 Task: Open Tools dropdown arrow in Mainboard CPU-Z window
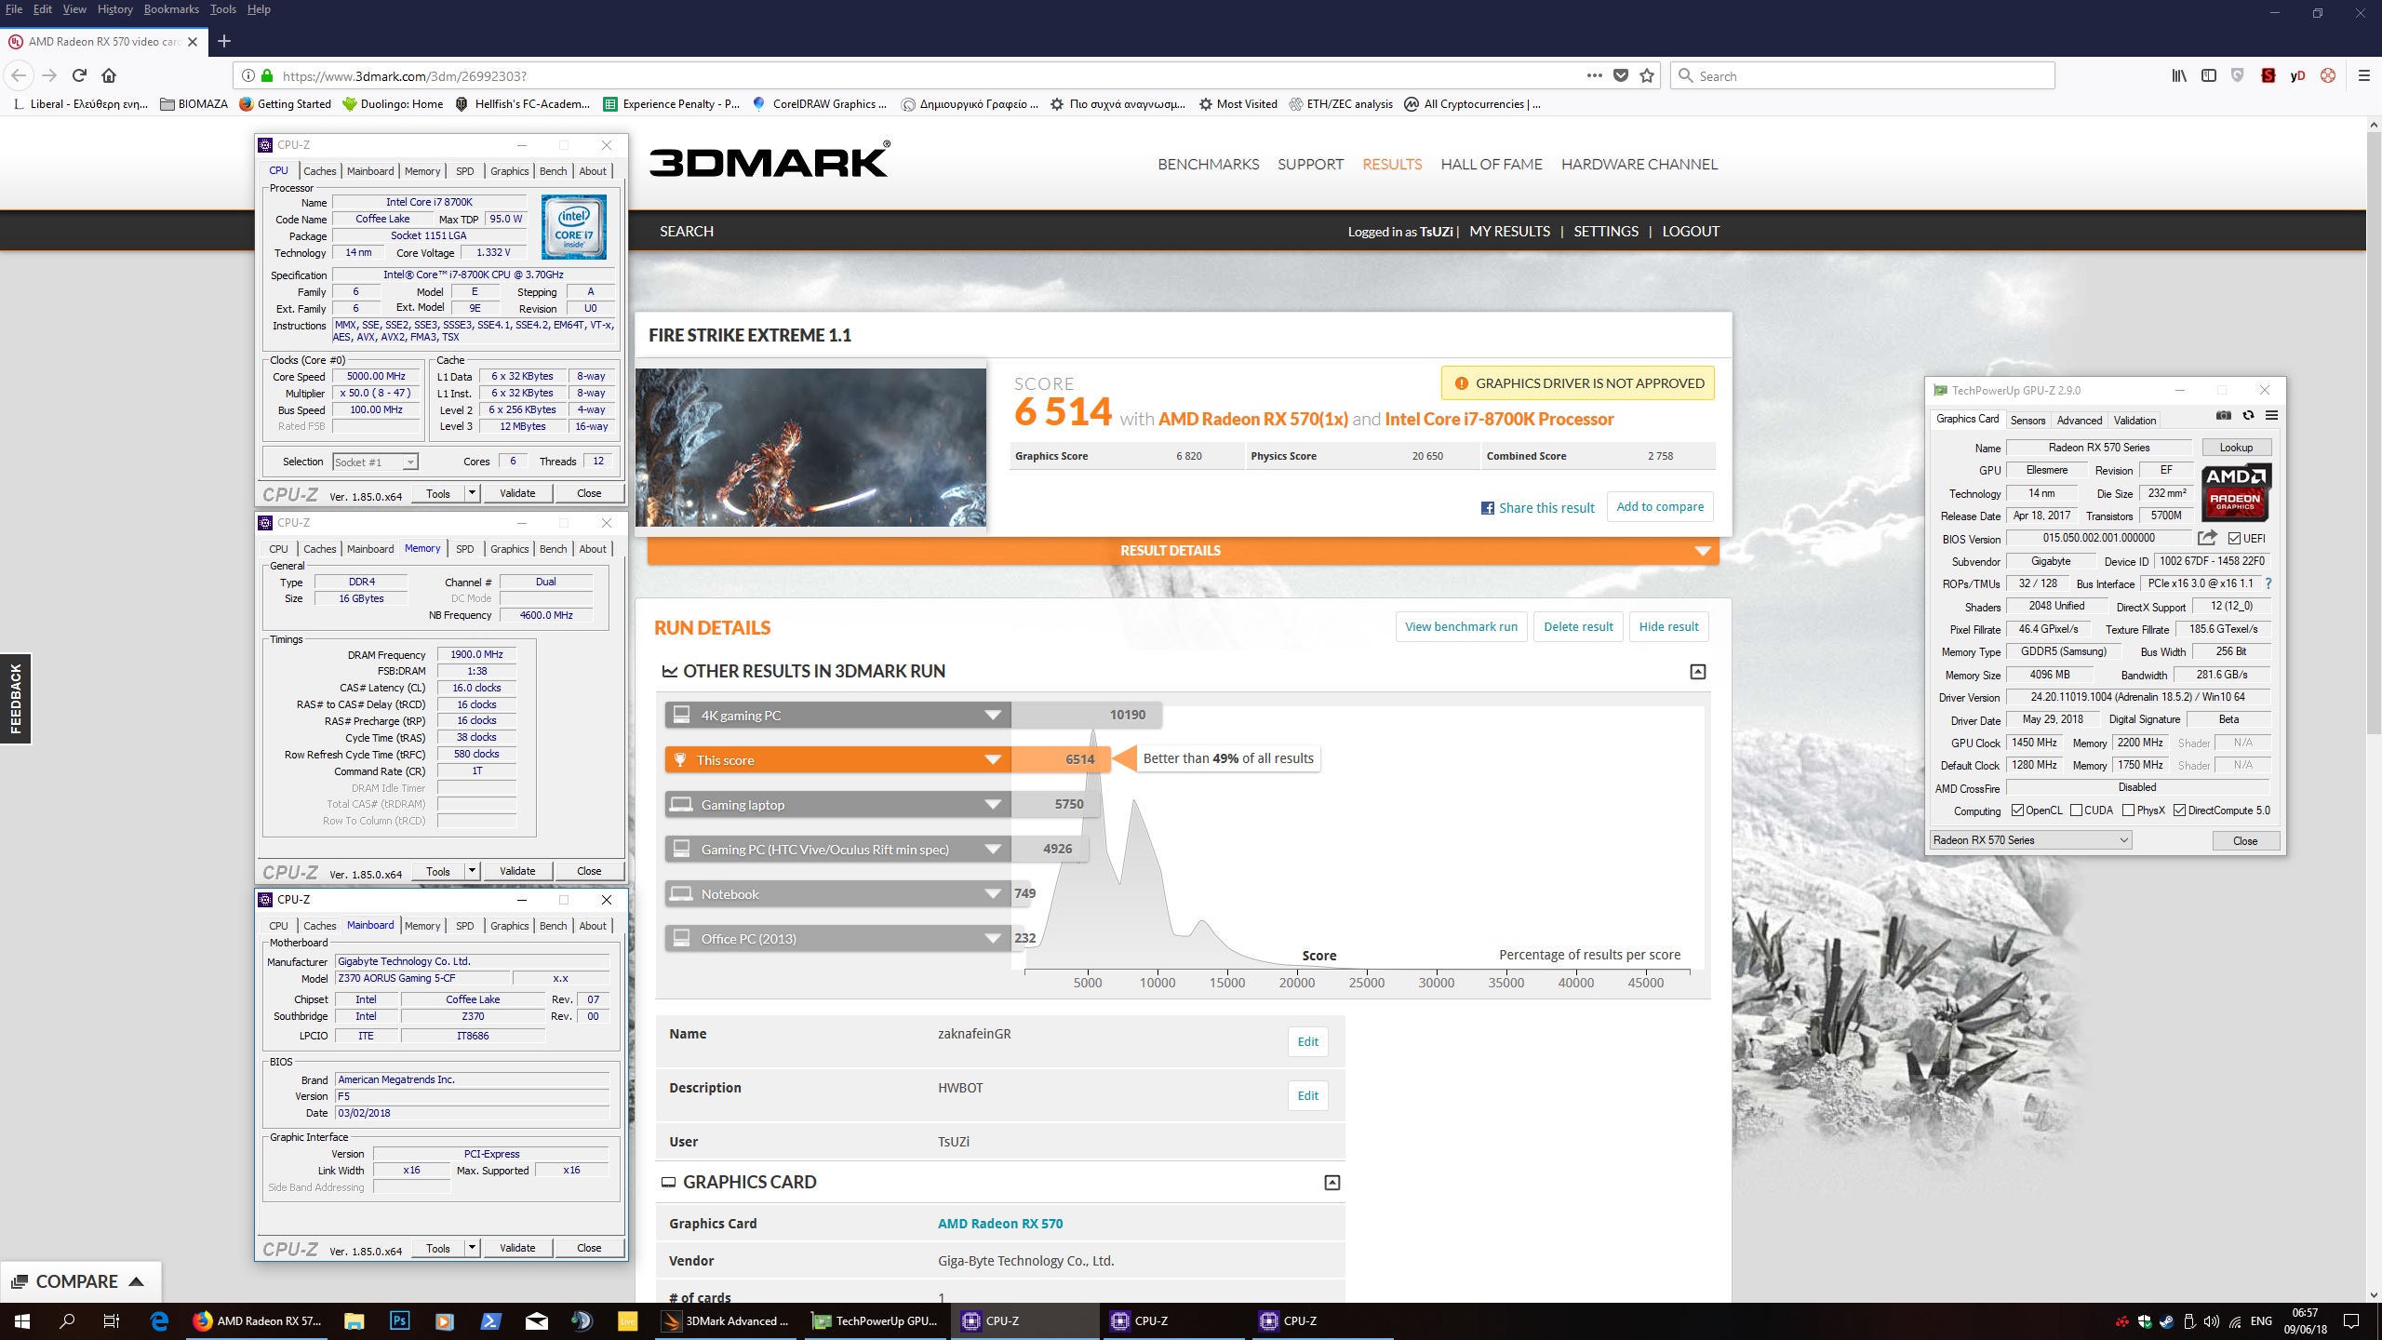(x=472, y=1248)
